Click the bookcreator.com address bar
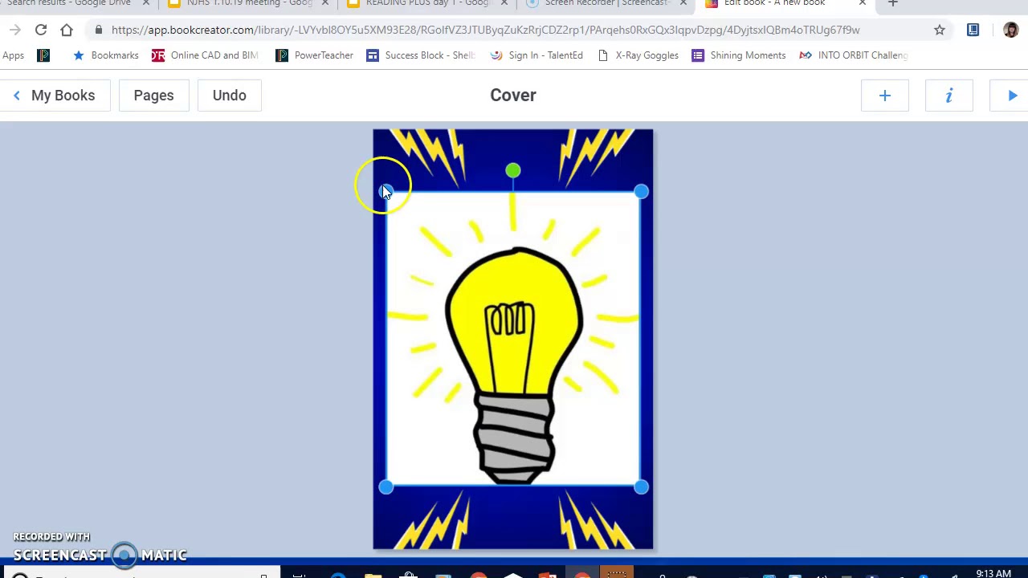 tap(485, 30)
